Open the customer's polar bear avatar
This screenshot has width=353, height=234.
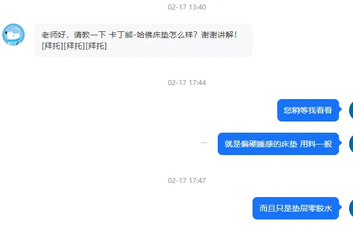(x=13, y=35)
